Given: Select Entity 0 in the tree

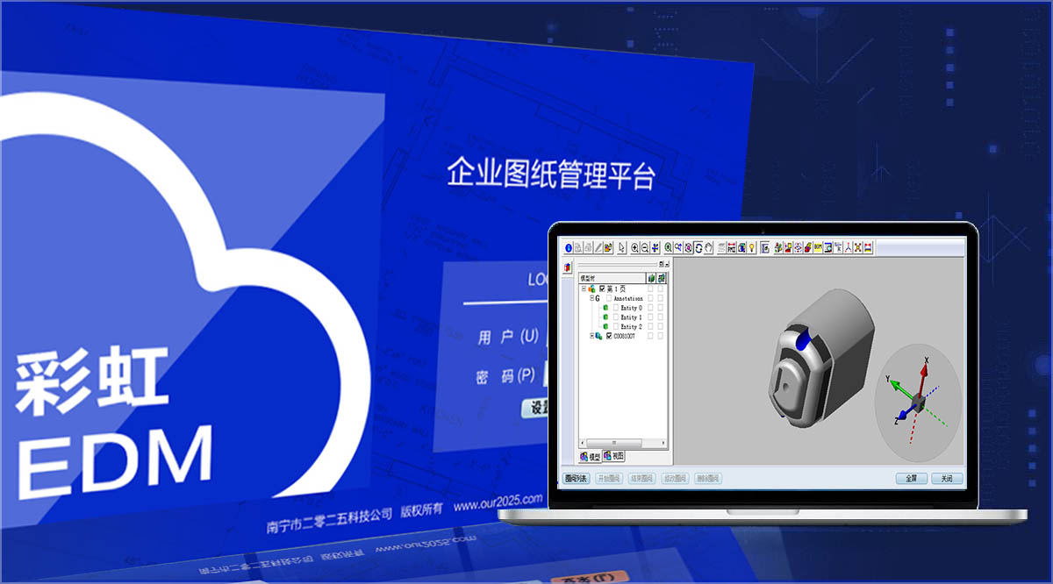Looking at the screenshot, I should tap(631, 308).
